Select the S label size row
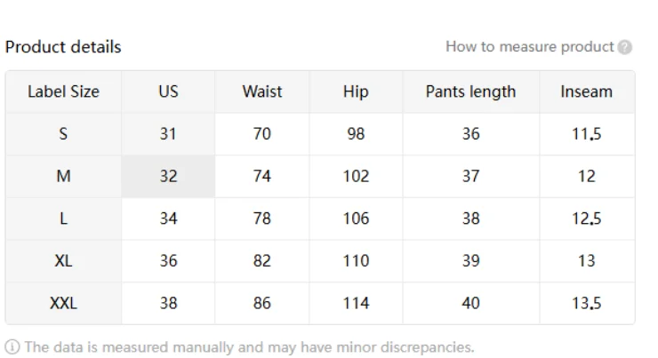This screenshot has width=658, height=358. pyautogui.click(x=63, y=134)
